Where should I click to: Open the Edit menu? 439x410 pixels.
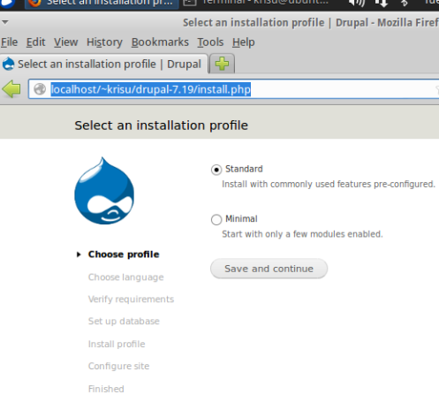(35, 42)
